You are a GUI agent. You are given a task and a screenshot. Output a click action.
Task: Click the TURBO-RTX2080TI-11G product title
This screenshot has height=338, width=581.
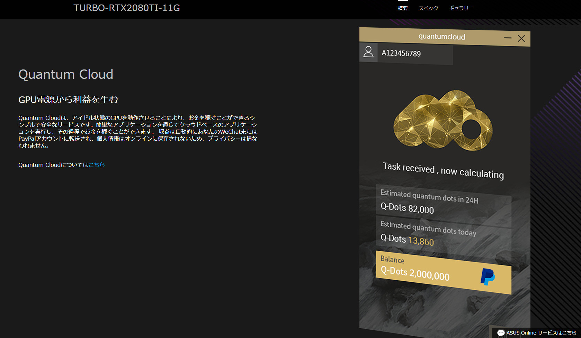[x=127, y=8]
